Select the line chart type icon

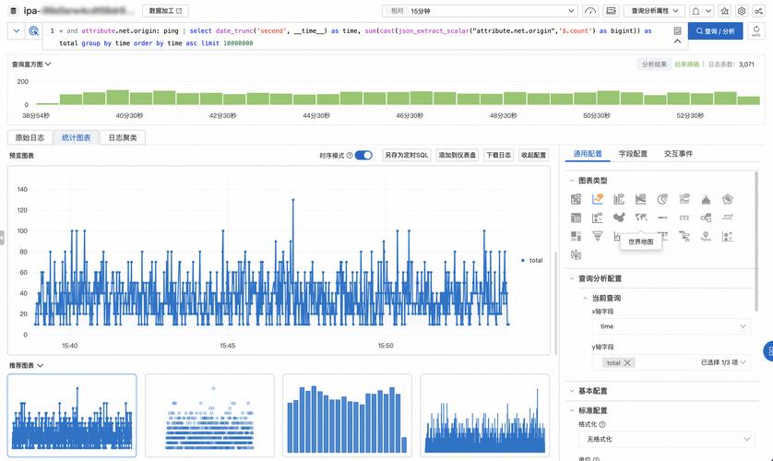[598, 199]
